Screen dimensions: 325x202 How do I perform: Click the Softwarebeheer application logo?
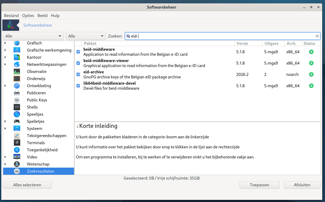pyautogui.click(x=11, y=25)
